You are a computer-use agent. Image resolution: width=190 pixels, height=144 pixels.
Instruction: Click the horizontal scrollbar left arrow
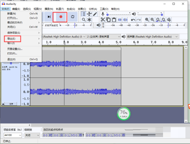click(29, 125)
